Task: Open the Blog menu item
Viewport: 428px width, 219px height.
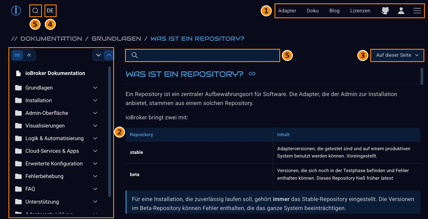Action: pyautogui.click(x=335, y=11)
